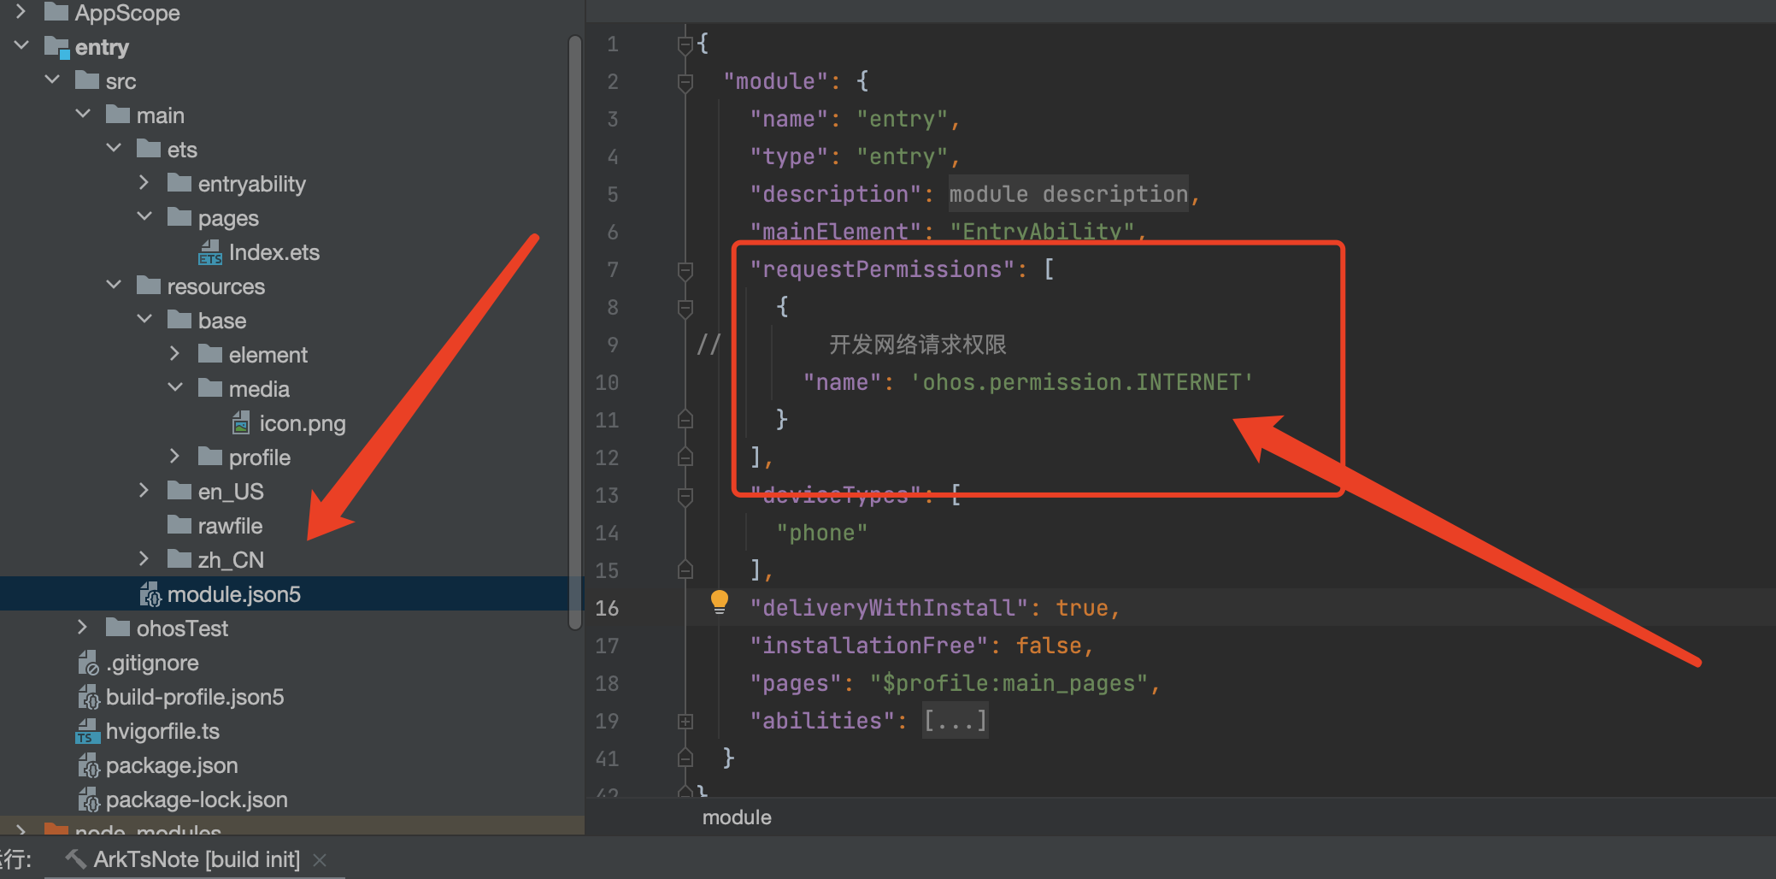Expand folded abilities block on line 19
Screen dimensions: 1776x879
click(x=685, y=722)
